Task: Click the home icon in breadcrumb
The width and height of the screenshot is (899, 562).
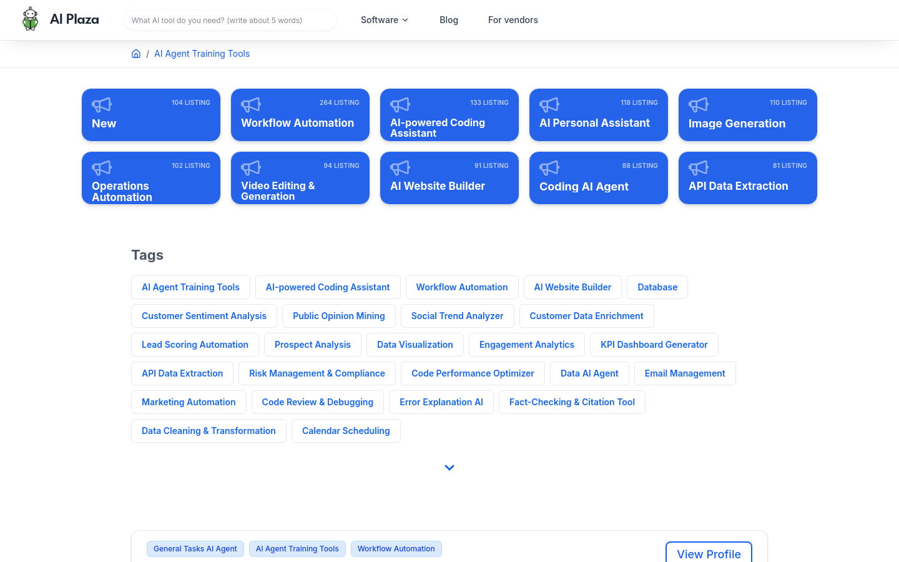Action: [x=136, y=54]
